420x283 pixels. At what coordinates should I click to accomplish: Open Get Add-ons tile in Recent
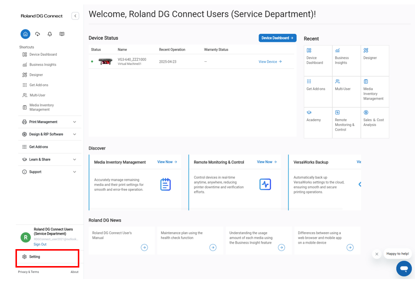tap(318, 92)
